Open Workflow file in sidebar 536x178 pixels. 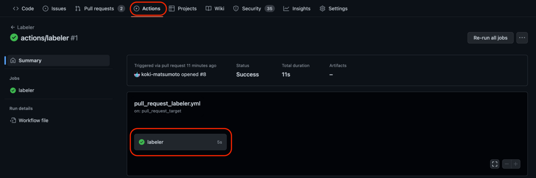click(59, 120)
